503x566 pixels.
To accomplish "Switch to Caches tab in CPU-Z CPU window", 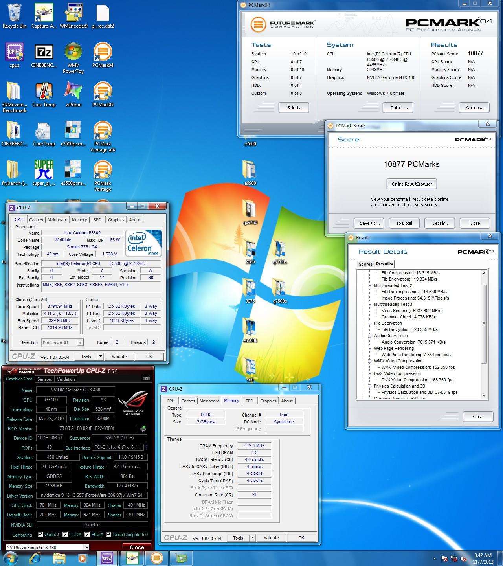I will tap(36, 220).
